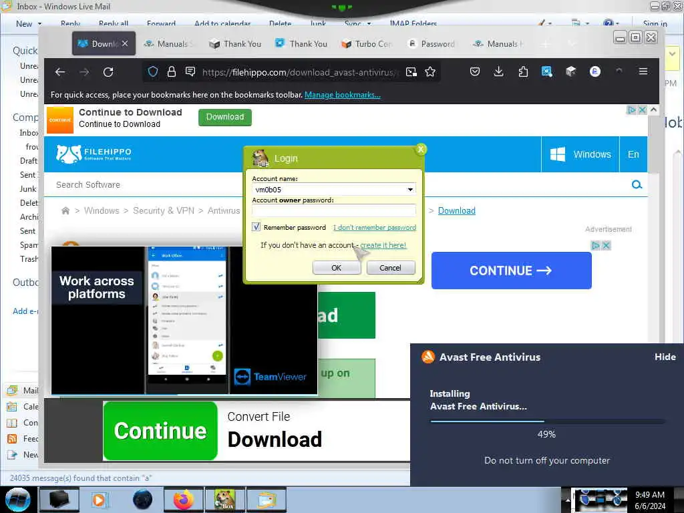Click FileHippo logo
This screenshot has height=513, width=684.
tap(94, 154)
